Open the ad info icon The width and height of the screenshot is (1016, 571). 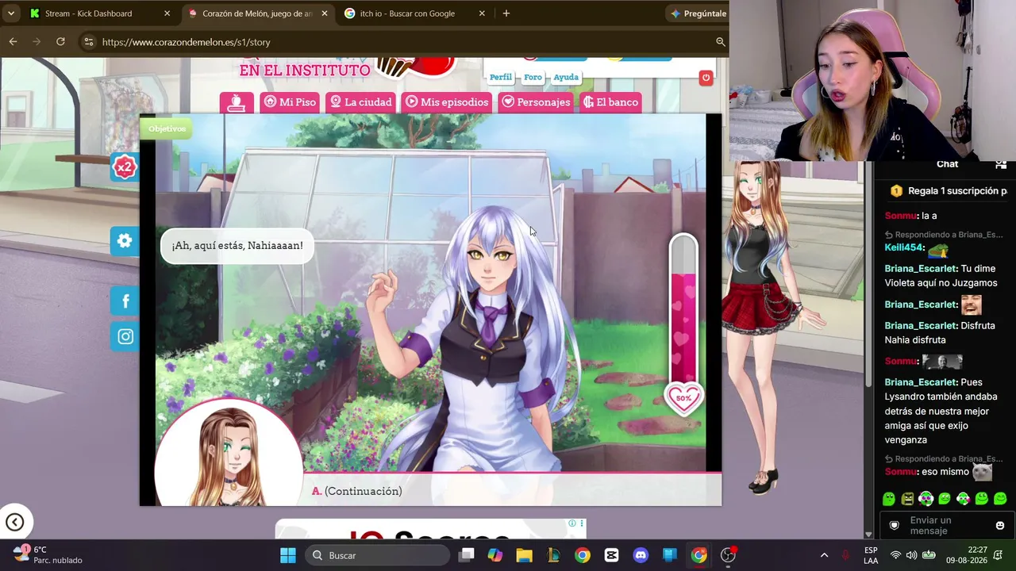[x=571, y=523]
